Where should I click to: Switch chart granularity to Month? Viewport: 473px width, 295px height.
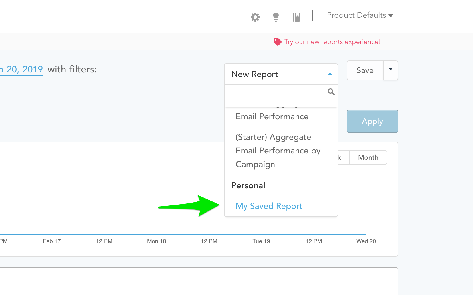[368, 157]
